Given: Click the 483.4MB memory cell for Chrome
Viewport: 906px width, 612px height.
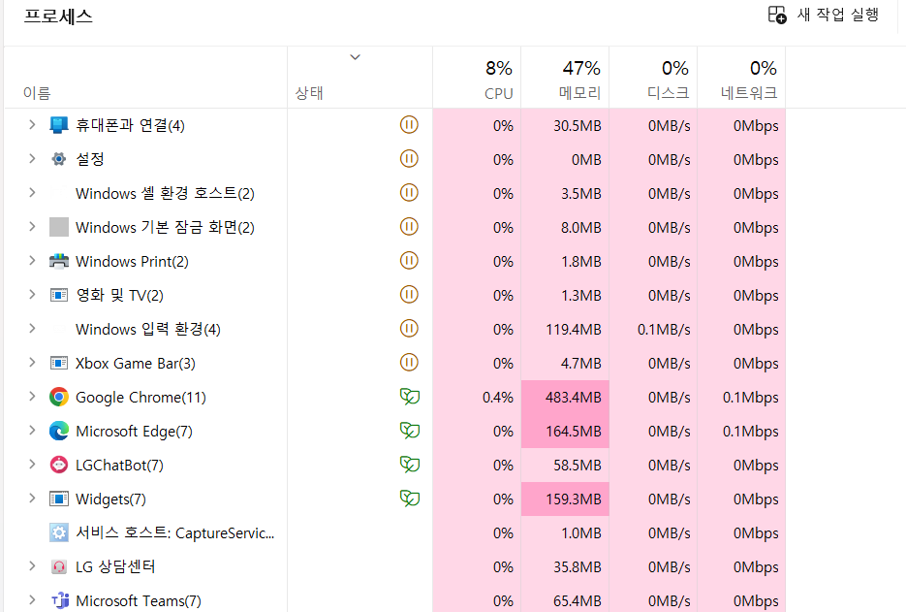Looking at the screenshot, I should [565, 397].
